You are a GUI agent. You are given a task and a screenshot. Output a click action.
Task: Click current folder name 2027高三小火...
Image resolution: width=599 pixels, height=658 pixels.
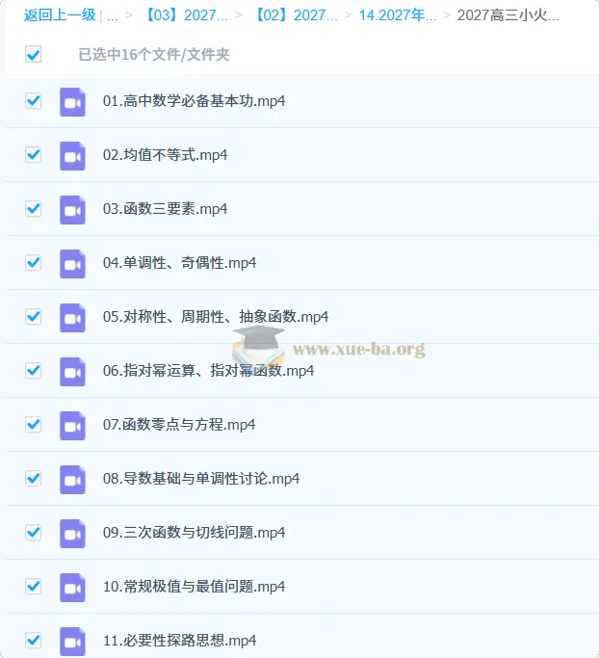coord(508,15)
